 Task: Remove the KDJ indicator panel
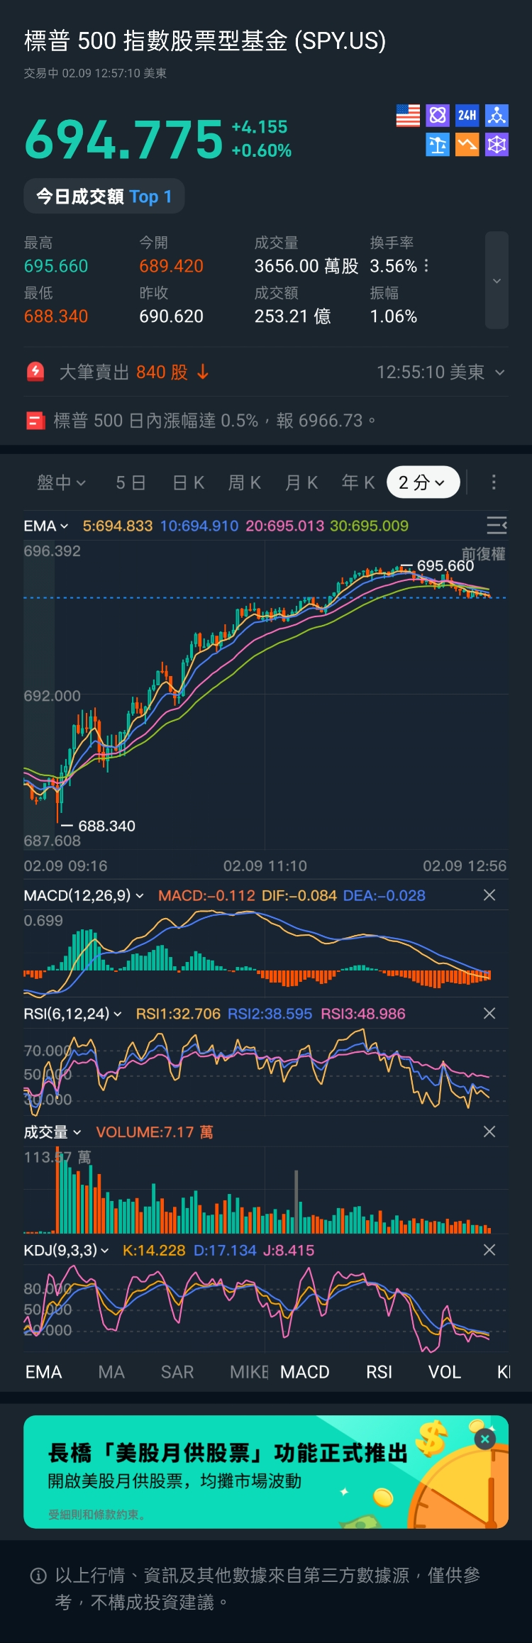point(489,1250)
